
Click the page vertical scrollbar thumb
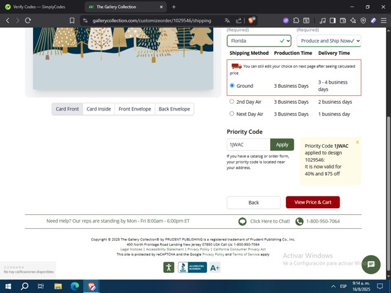point(389,194)
